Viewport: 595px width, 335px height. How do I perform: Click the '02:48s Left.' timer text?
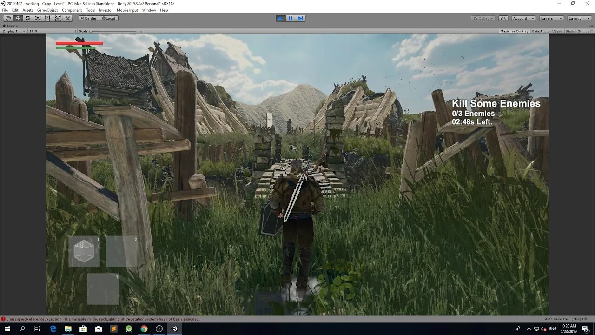pos(472,122)
